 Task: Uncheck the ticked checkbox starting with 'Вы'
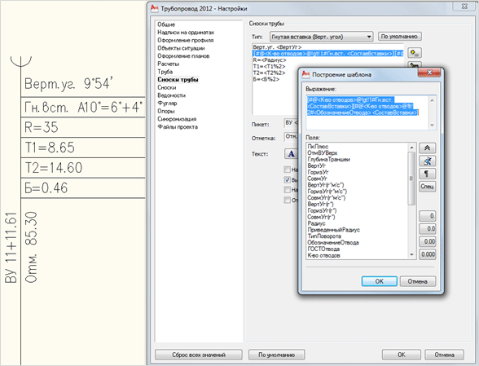[287, 180]
